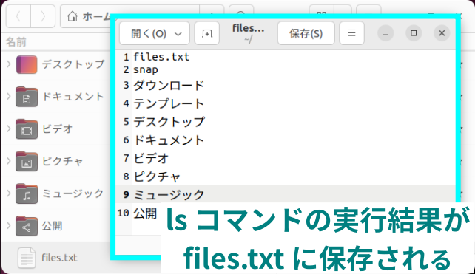This screenshot has height=274, width=475.
Task: Select the ミュージック folder name in file manager
Action: tap(73, 193)
